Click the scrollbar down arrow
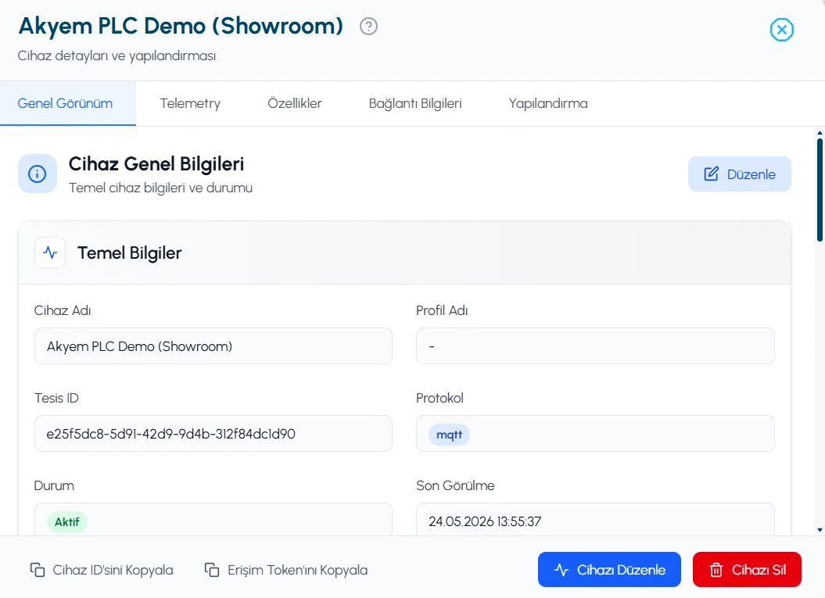This screenshot has width=825, height=598. [820, 530]
